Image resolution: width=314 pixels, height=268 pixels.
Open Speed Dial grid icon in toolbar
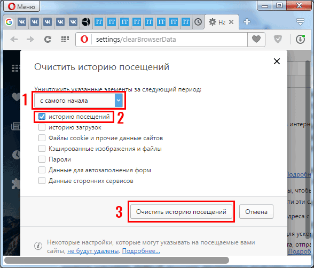(x=65, y=39)
